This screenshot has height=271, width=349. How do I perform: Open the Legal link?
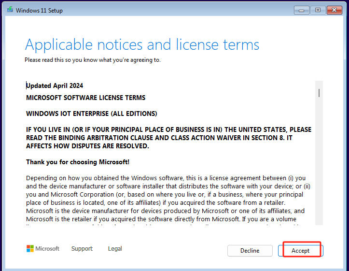tap(115, 248)
